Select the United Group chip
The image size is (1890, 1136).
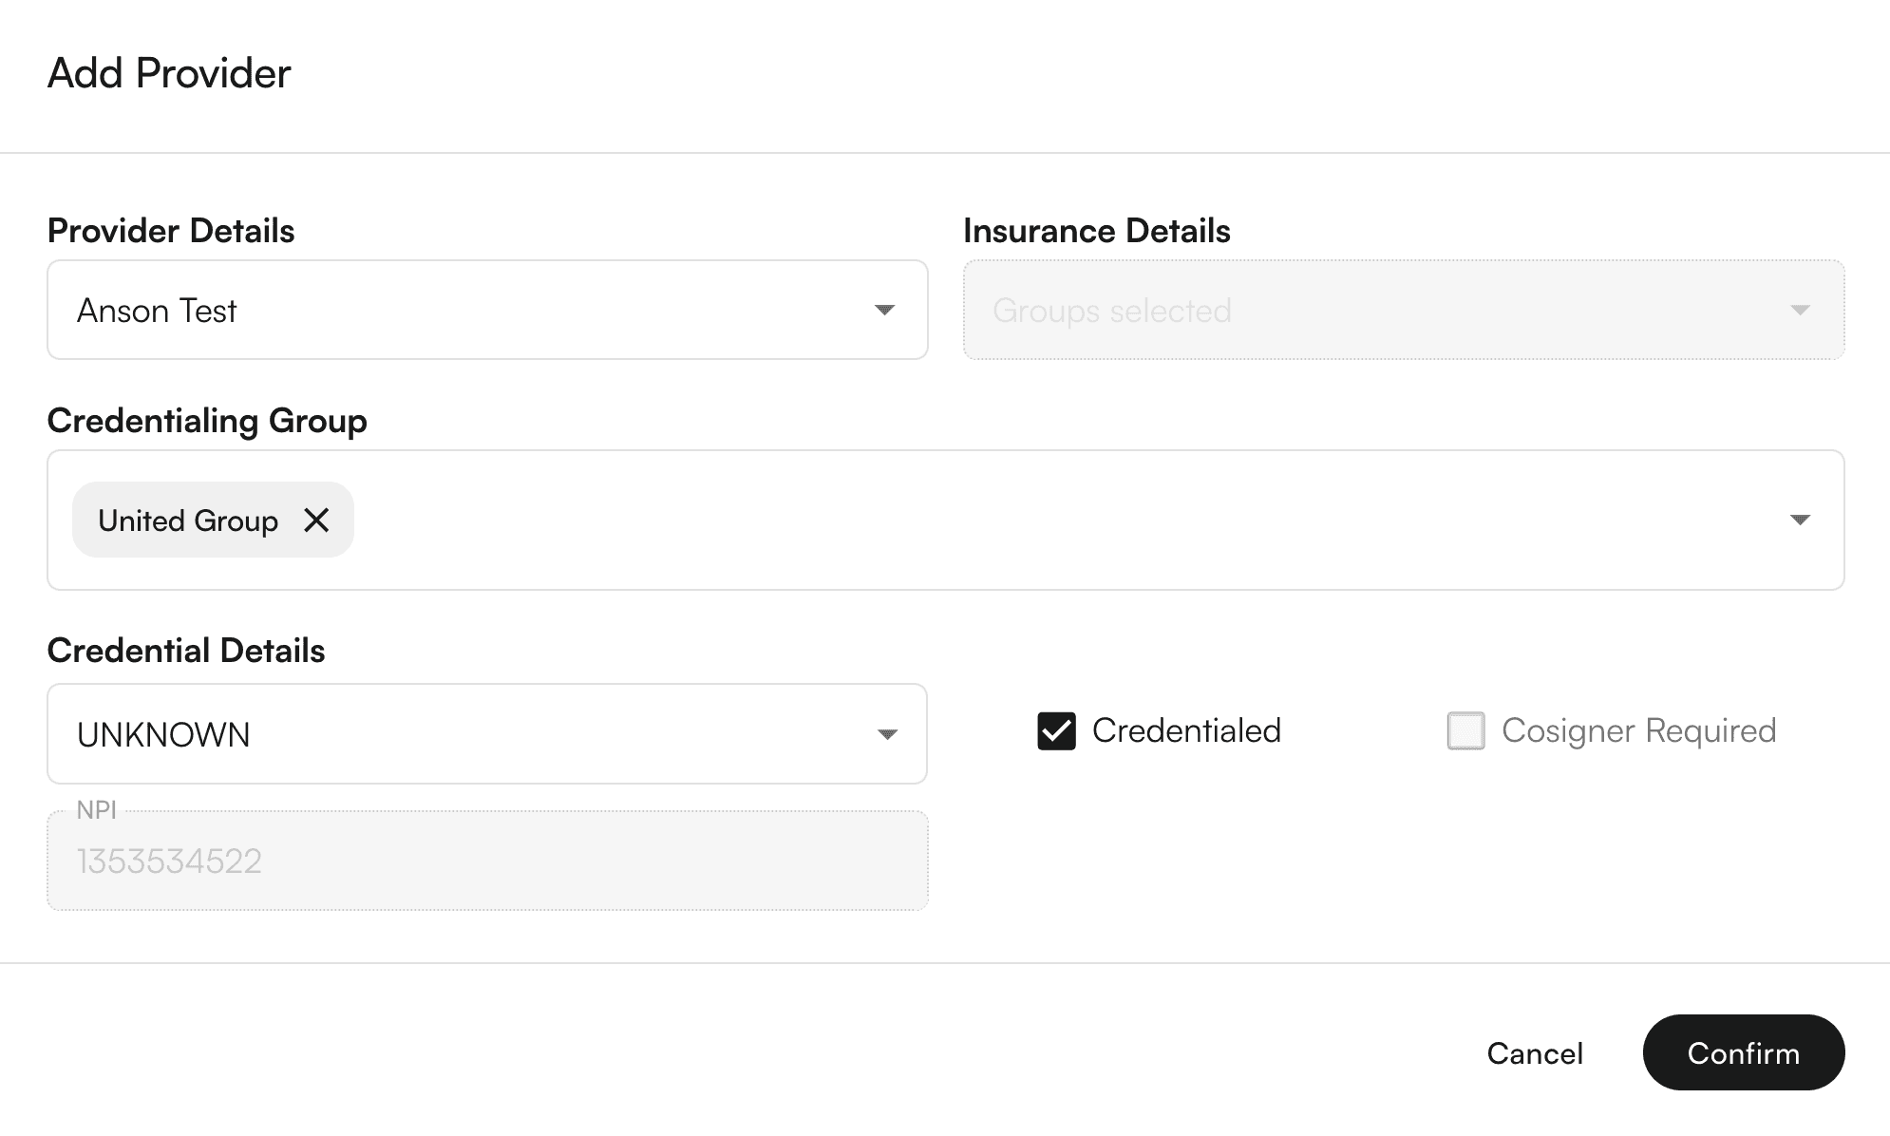188,521
